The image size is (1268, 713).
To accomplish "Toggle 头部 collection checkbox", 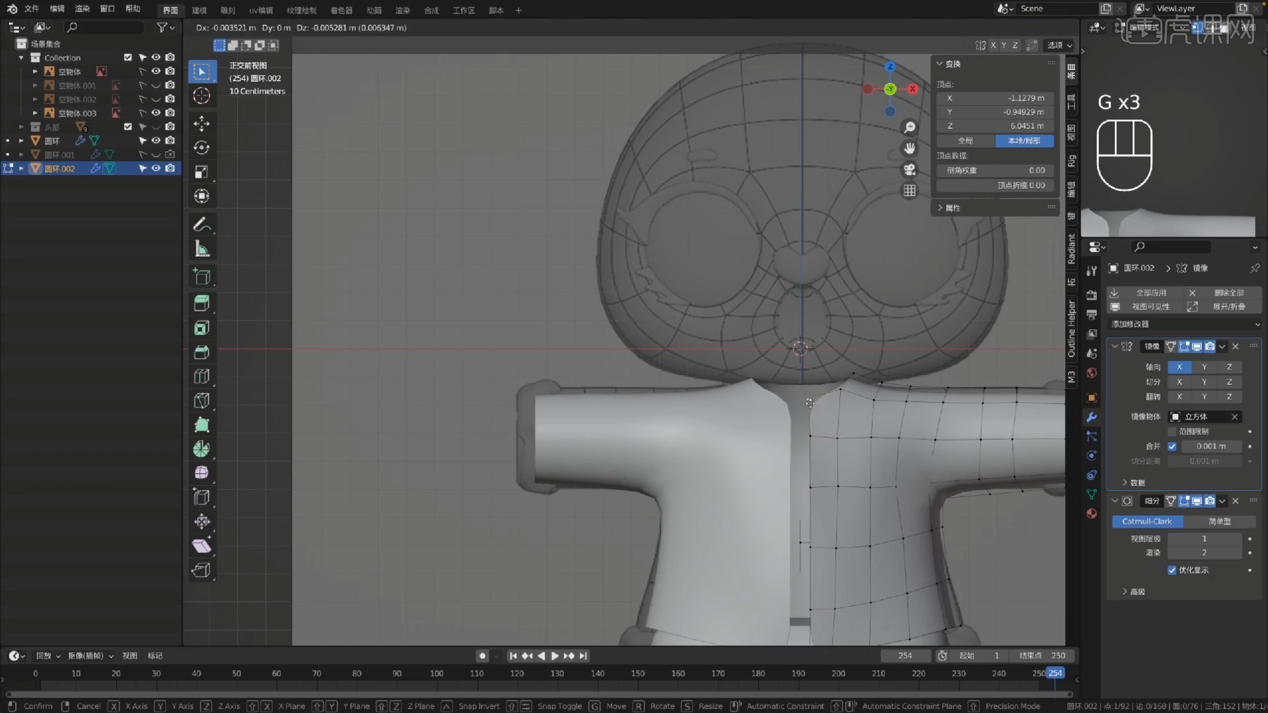I will coord(128,127).
